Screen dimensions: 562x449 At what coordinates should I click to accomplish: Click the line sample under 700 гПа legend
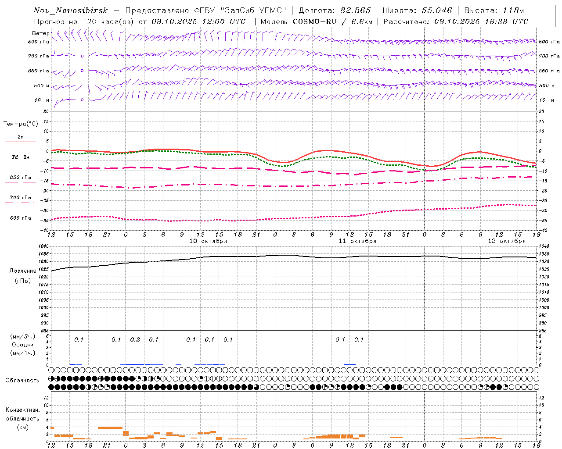[x=19, y=203]
